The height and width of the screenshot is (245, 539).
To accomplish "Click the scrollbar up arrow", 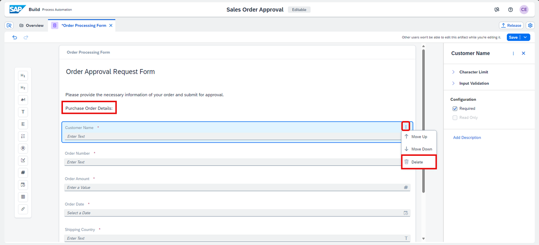I will pos(424,47).
